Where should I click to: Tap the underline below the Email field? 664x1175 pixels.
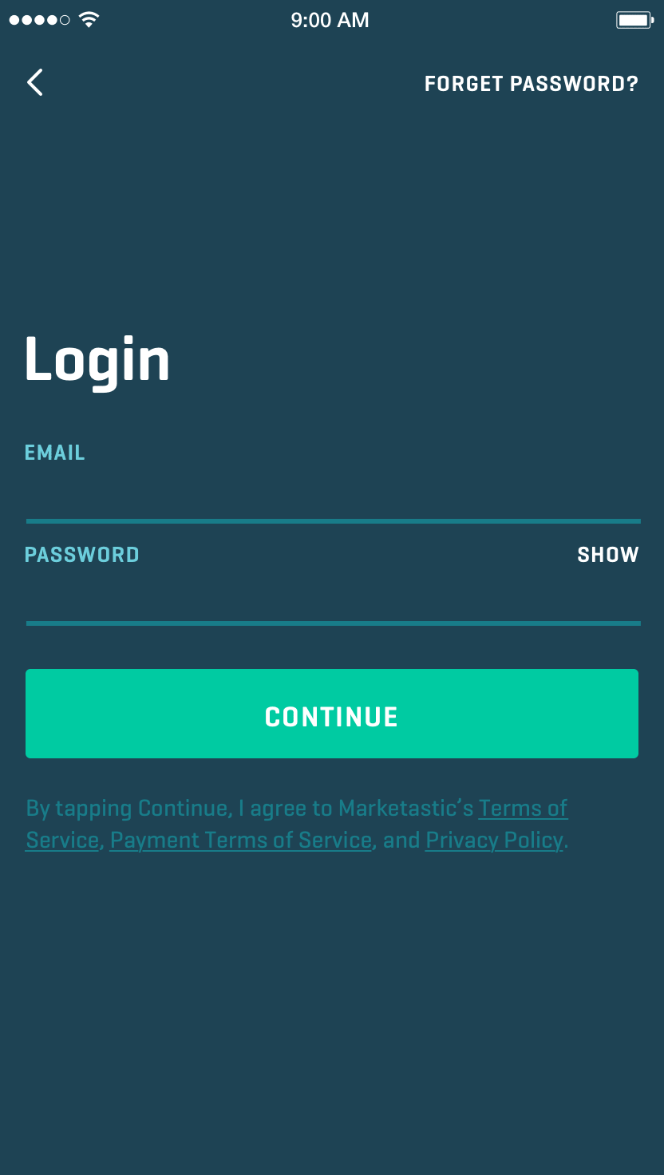[x=333, y=521]
